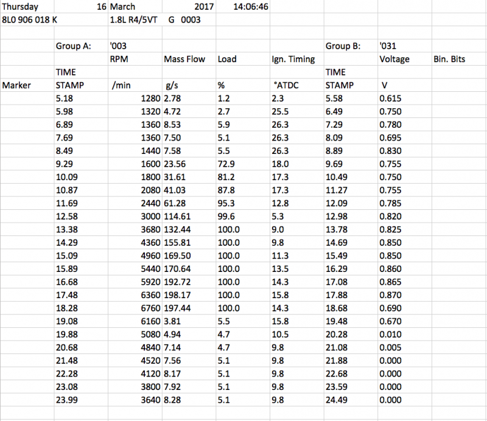Select the Mass Flow header cell

click(183, 59)
